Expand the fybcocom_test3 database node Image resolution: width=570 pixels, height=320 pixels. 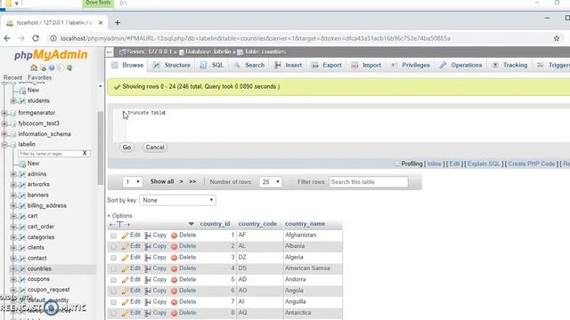pos(4,124)
